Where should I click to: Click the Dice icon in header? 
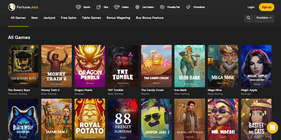99,7
